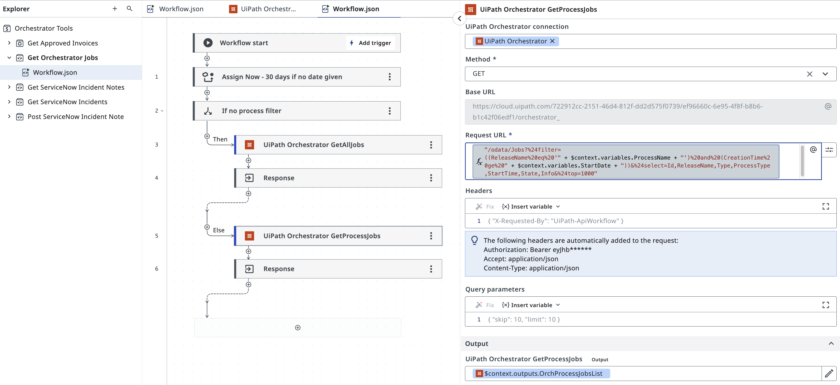Expand Headers editor to fullscreen
The height and width of the screenshot is (385, 840).
point(826,207)
